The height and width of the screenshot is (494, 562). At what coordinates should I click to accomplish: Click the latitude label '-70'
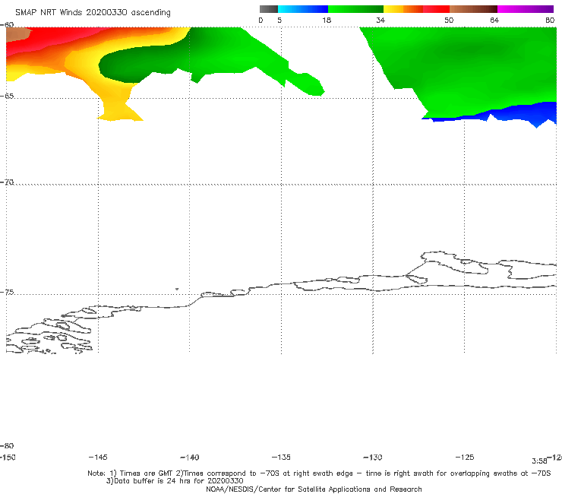(7, 182)
